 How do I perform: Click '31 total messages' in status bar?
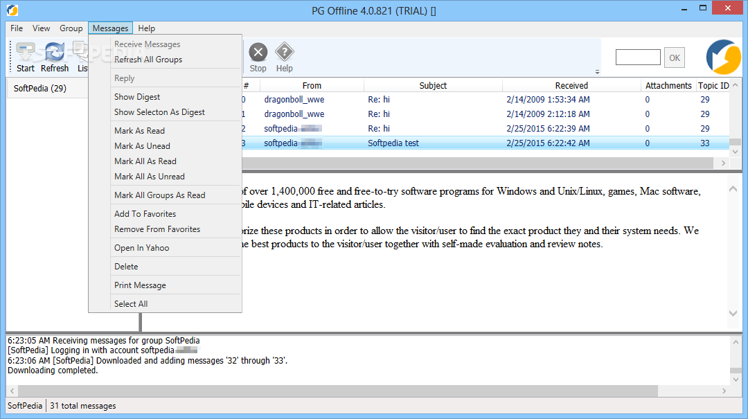click(83, 406)
